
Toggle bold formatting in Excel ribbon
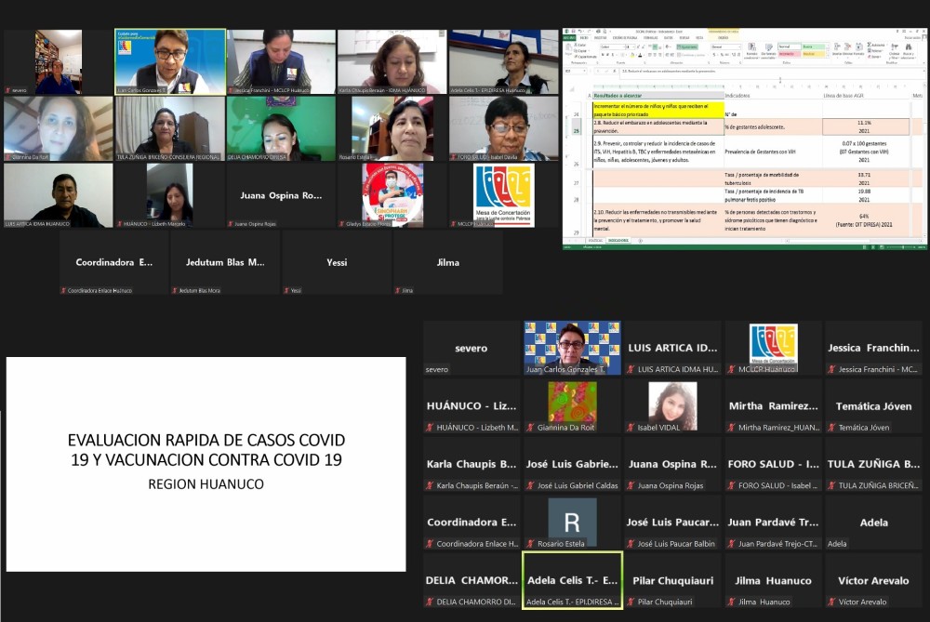click(603, 54)
